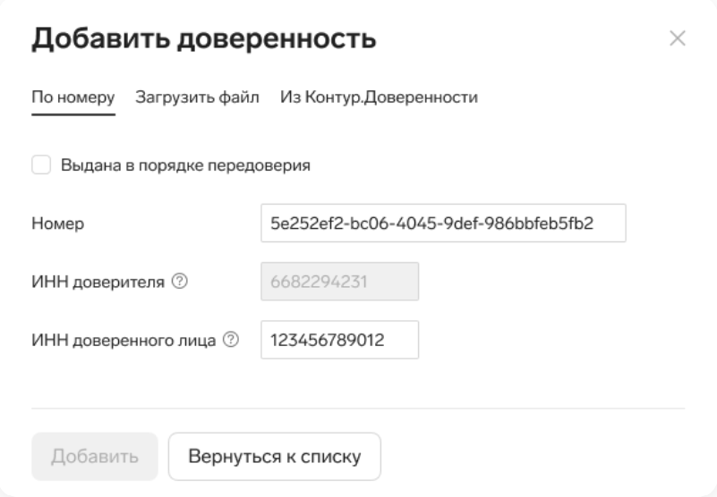The width and height of the screenshot is (717, 497).
Task: Click Вернуться к списку button
Action: (275, 457)
